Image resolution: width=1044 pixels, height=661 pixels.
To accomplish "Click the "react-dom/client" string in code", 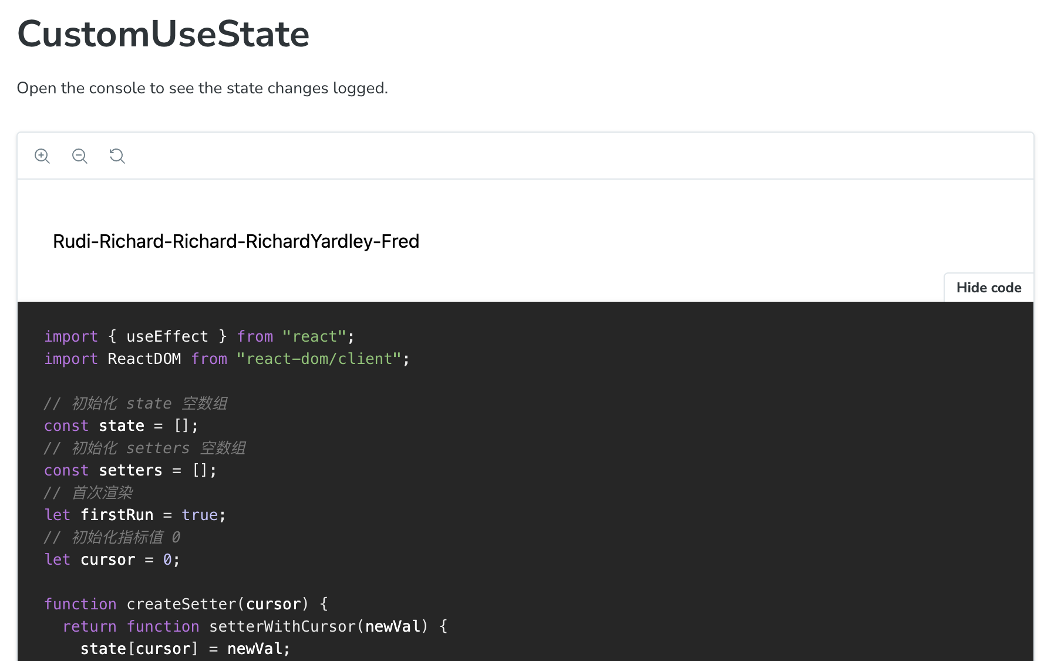I will tap(319, 359).
